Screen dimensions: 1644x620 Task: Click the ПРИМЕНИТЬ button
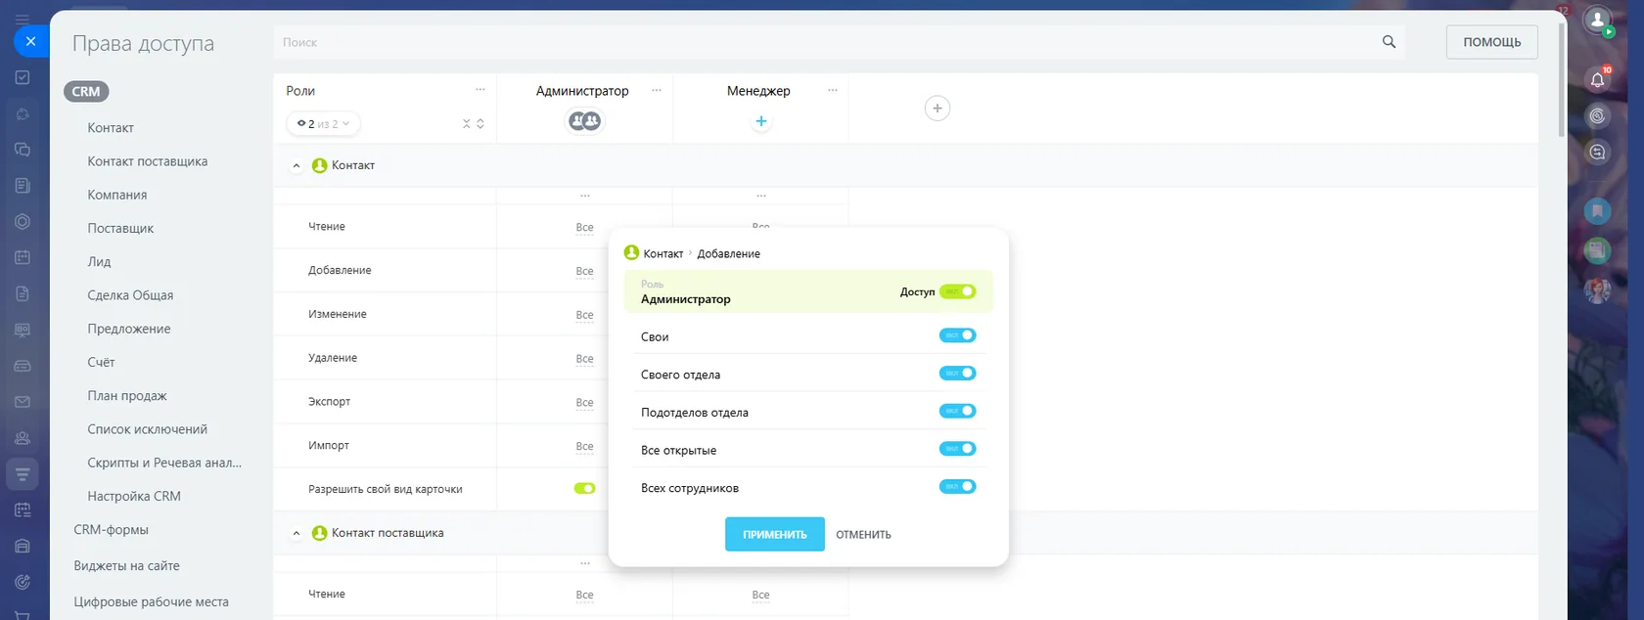775,534
